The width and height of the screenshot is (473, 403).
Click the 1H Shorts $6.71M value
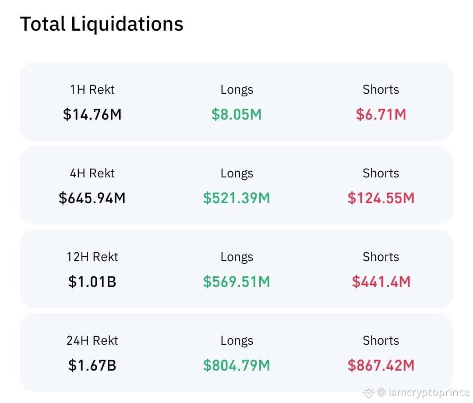pyautogui.click(x=381, y=115)
